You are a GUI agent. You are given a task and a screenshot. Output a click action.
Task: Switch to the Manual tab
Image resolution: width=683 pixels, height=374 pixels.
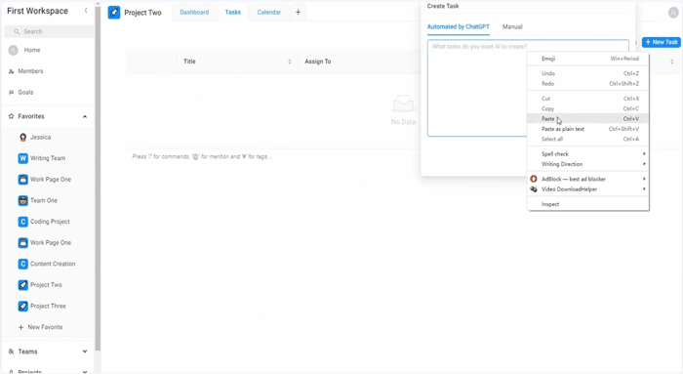(x=512, y=26)
